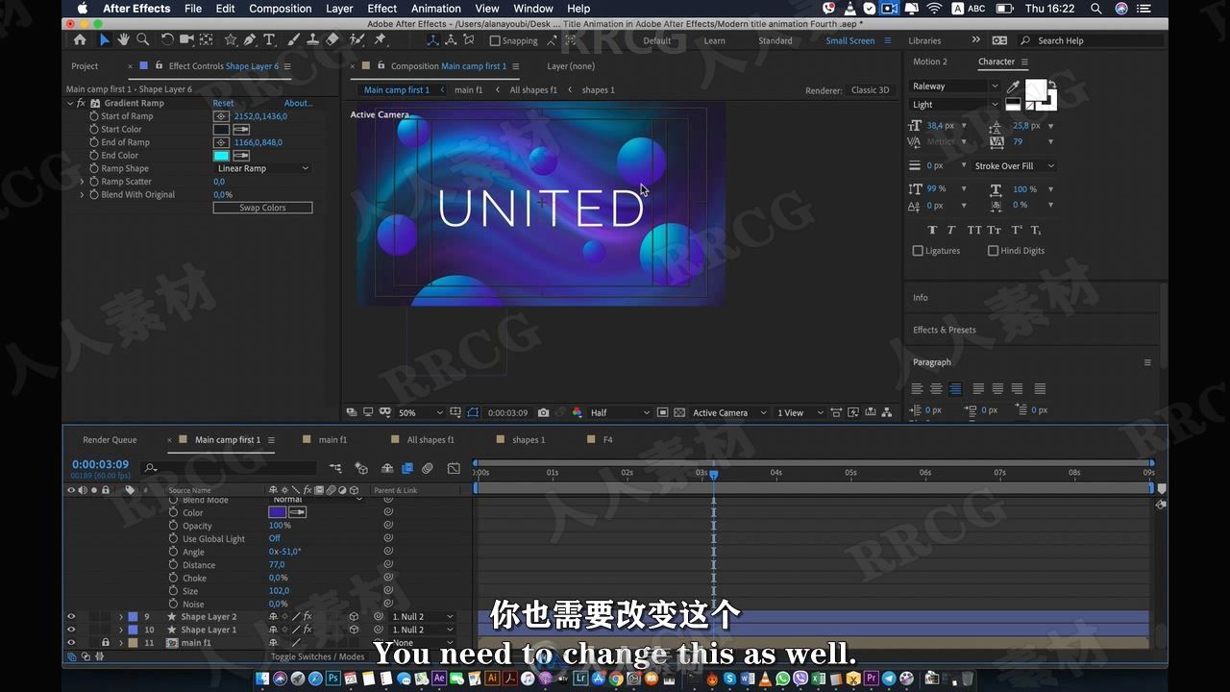Take a snapshot with camera icon
Image resolution: width=1230 pixels, height=692 pixels.
pos(544,412)
